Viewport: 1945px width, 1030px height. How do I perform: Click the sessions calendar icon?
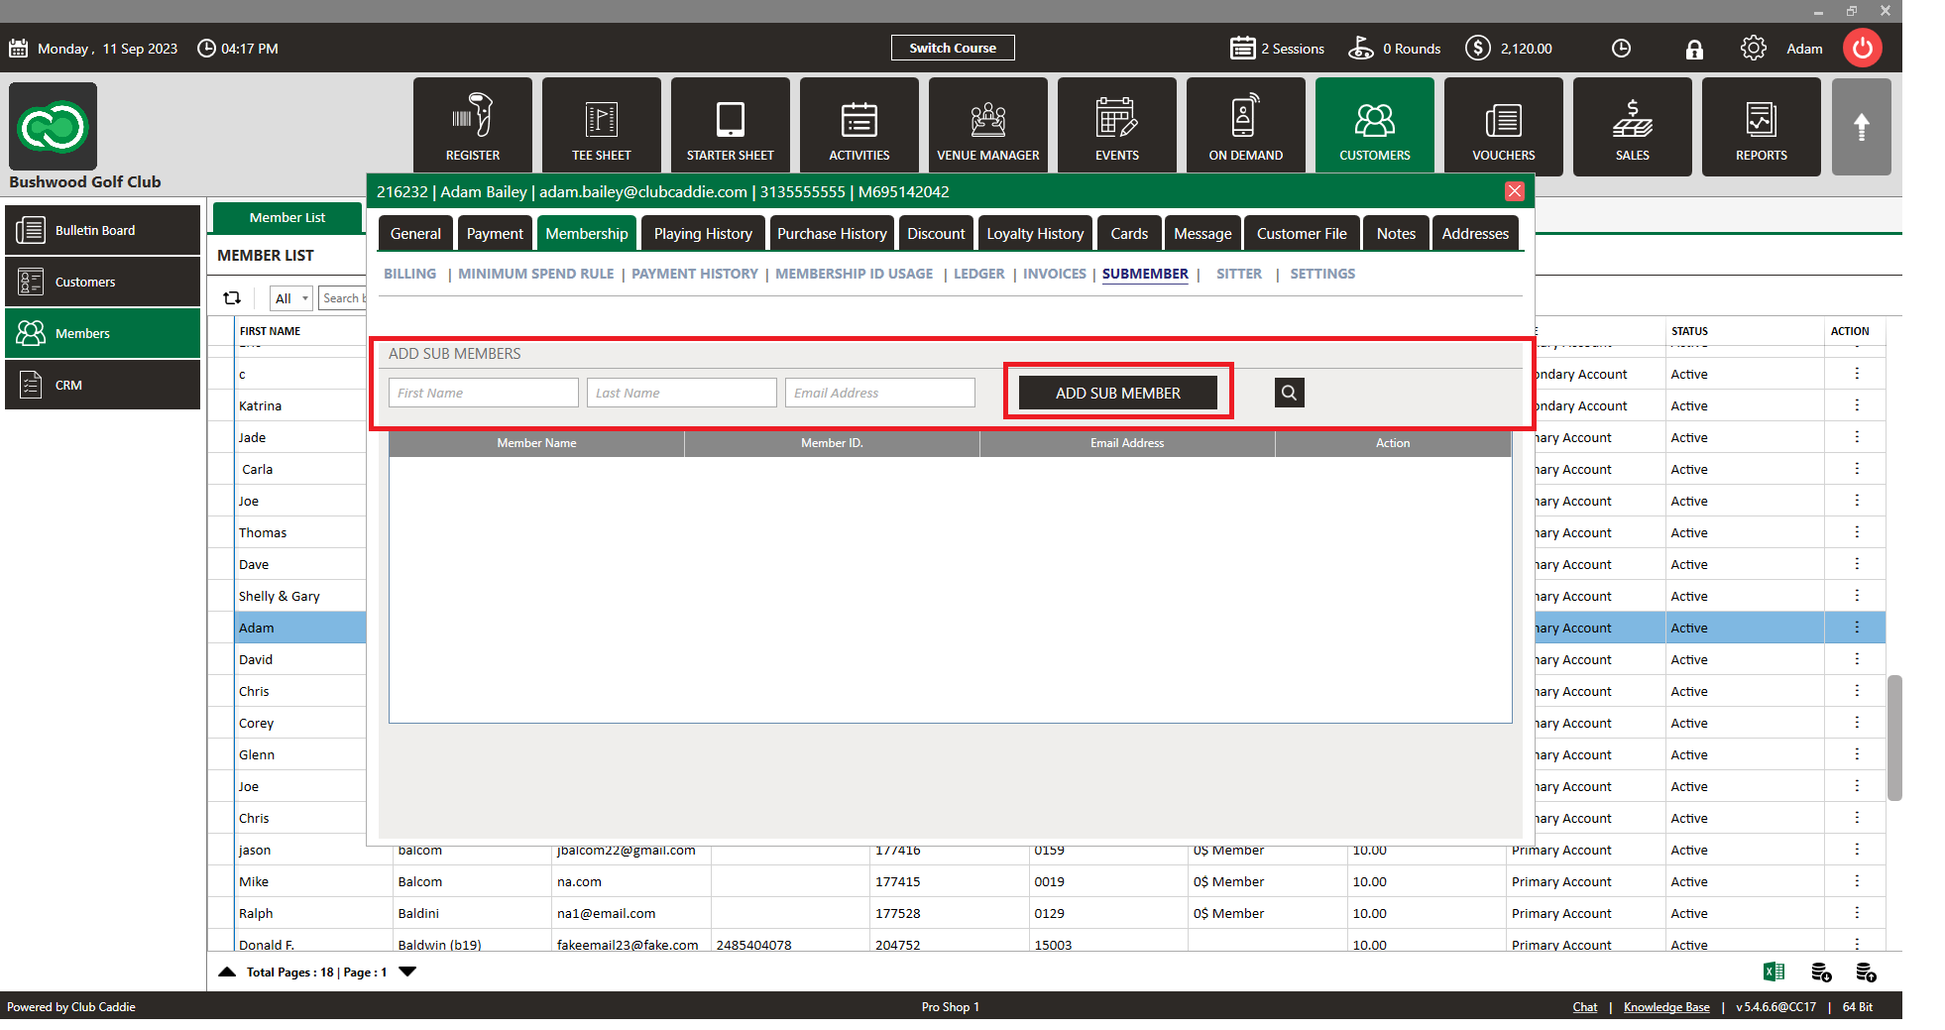coord(1242,48)
